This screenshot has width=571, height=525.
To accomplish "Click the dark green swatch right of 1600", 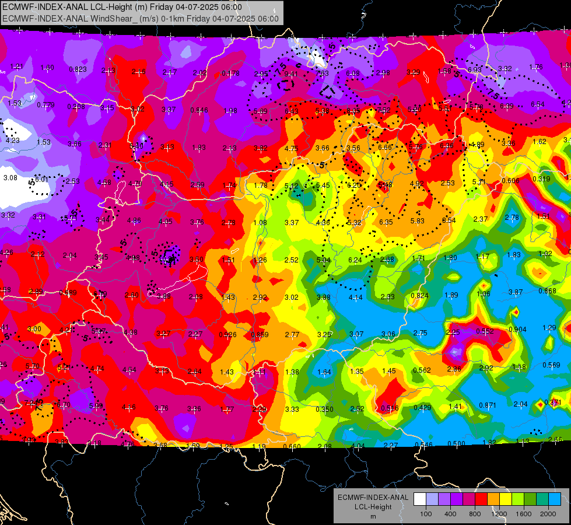I will coord(530,499).
